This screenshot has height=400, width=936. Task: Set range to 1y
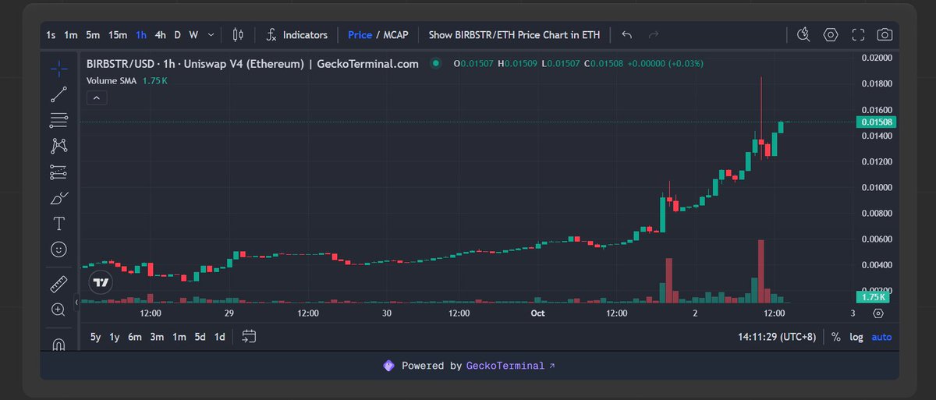pyautogui.click(x=115, y=337)
